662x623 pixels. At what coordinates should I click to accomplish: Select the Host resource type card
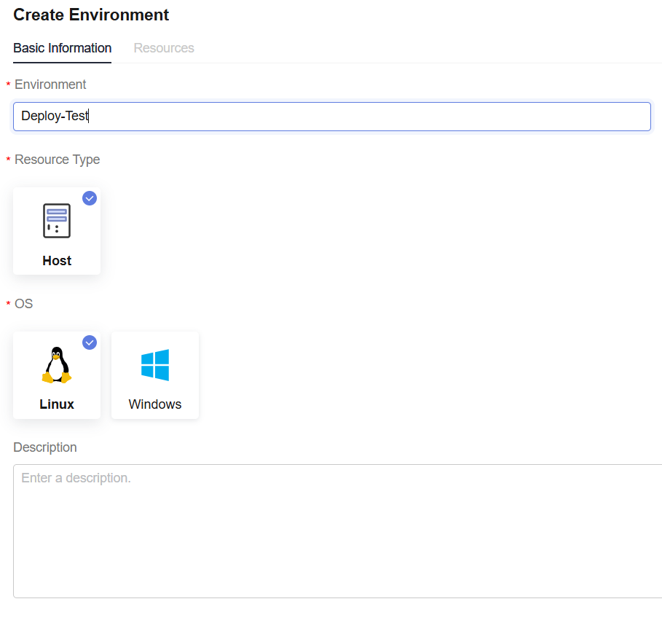(57, 231)
